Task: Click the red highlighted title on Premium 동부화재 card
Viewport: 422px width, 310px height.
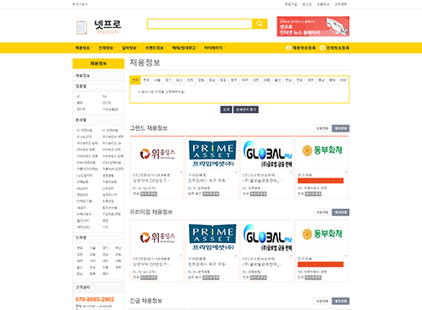Action: click(321, 264)
